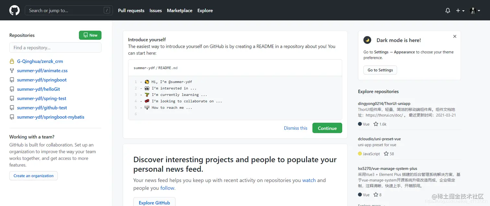Open the summer-ydf/spring-test repository
Image resolution: width=490 pixels, height=206 pixels.
click(x=41, y=98)
